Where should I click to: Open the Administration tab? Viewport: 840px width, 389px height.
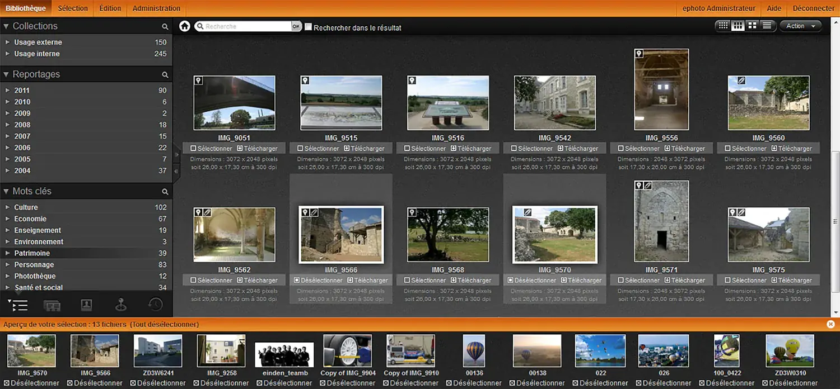click(x=156, y=8)
